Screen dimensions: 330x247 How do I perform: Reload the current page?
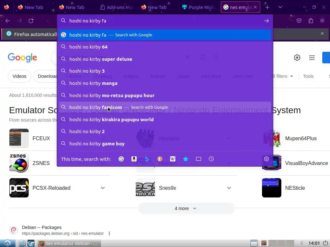(31, 21)
